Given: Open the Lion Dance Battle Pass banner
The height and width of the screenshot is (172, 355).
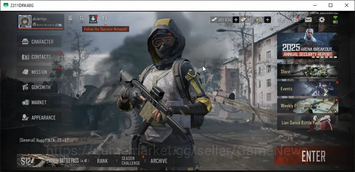Looking at the screenshot, I should tap(308, 123).
